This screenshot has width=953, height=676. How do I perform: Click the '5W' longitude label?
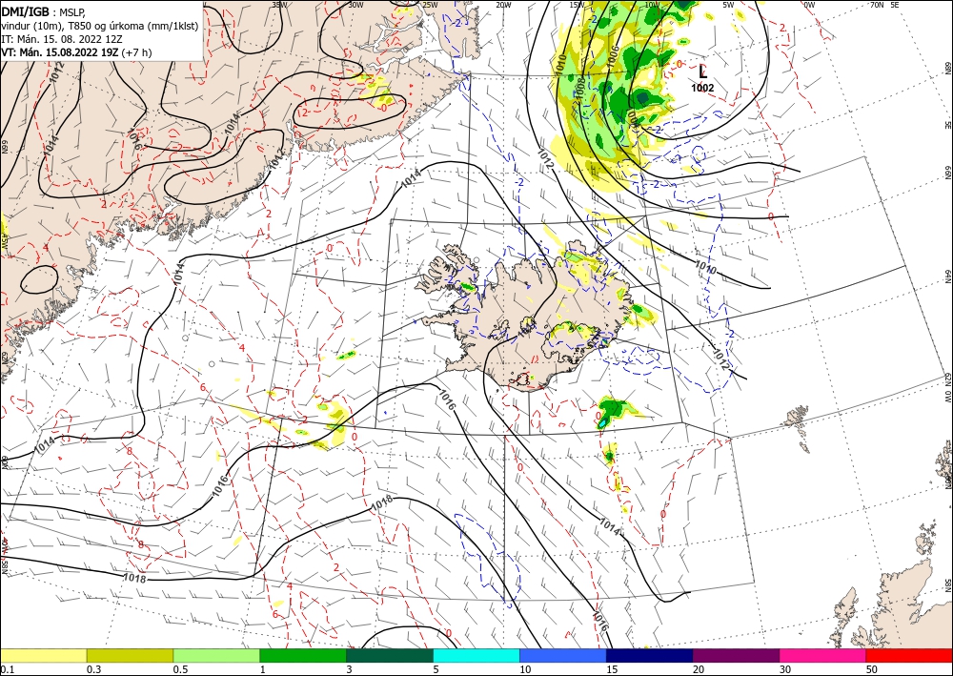(x=729, y=4)
